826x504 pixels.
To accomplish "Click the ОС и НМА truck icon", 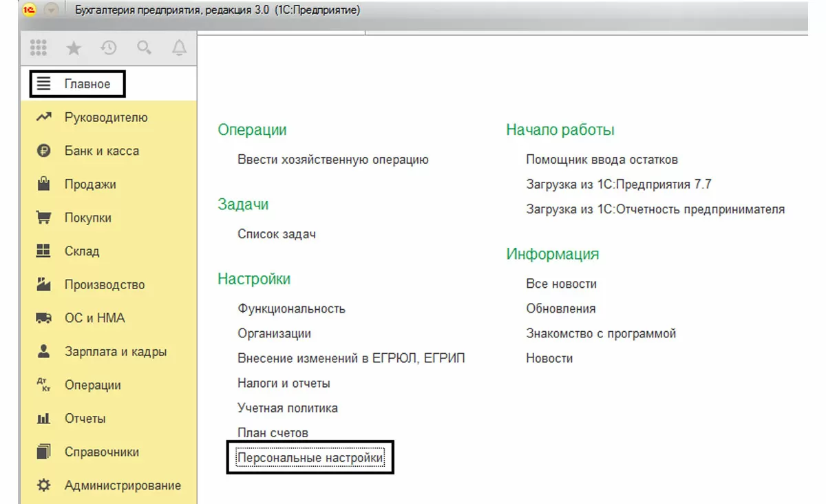I will pyautogui.click(x=44, y=318).
